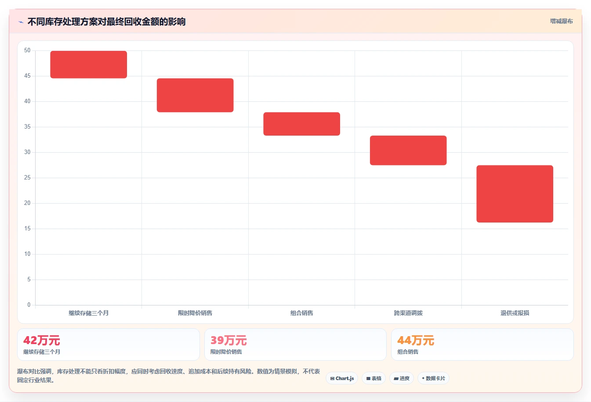Click x-axis label 限时降价销售
Viewport: 591px width, 402px height.
pos(195,313)
